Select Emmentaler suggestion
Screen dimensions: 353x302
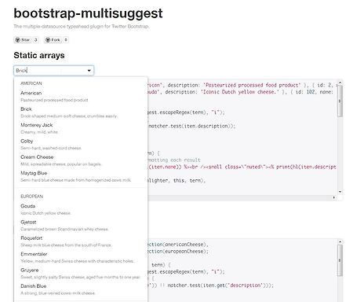[81, 257]
